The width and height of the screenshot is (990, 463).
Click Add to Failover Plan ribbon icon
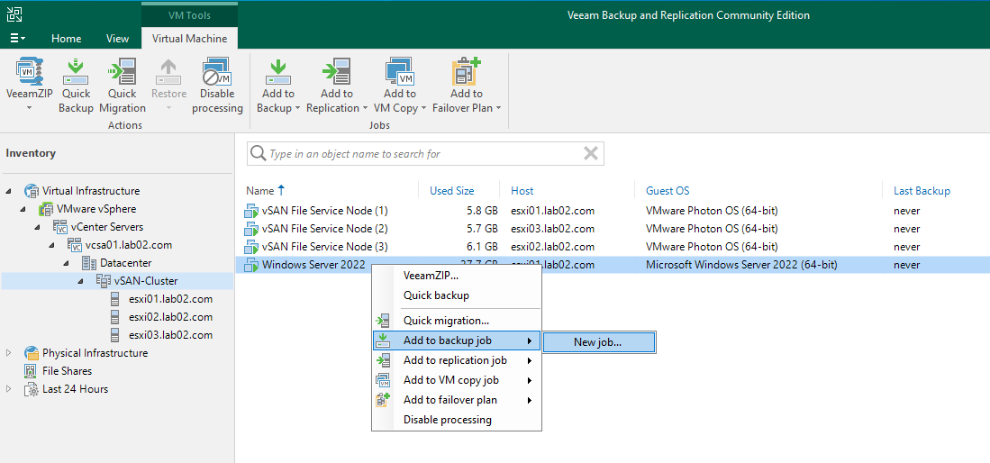point(466,71)
